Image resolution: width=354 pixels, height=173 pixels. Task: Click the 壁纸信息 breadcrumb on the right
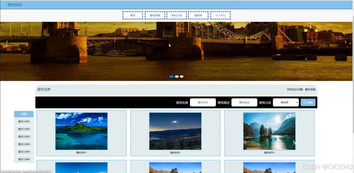click(310, 90)
